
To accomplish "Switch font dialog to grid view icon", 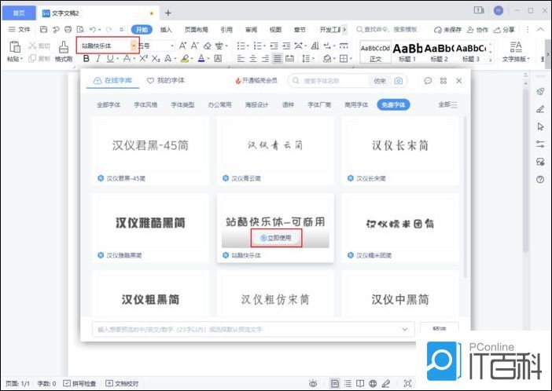I will click(443, 81).
